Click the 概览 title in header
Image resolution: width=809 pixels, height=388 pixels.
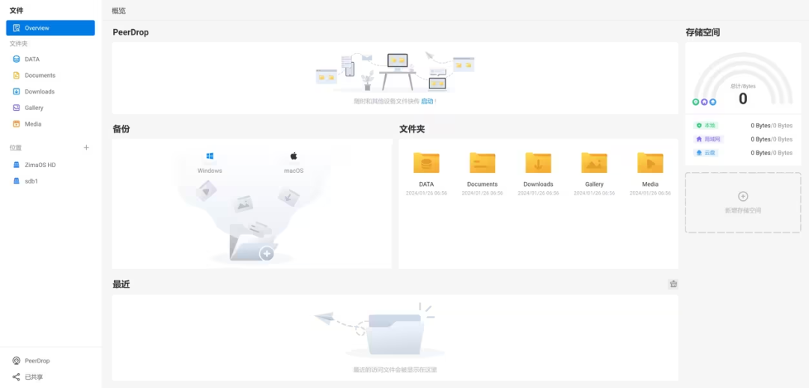[118, 10]
